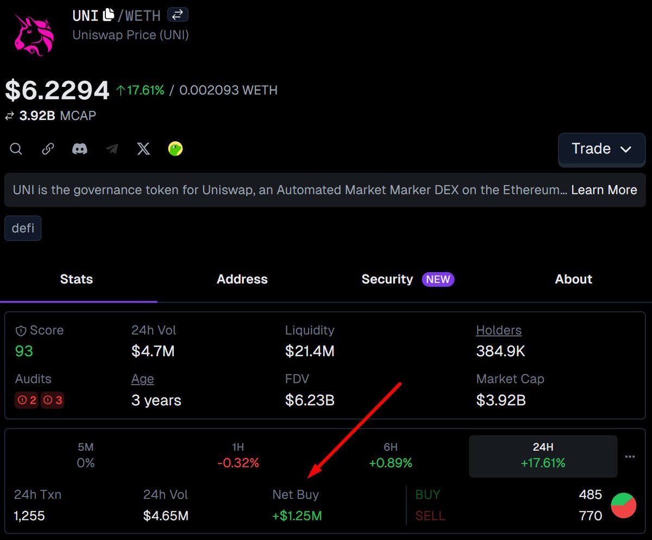Click the Learn More link
Screen dimensions: 652x540
[604, 190]
